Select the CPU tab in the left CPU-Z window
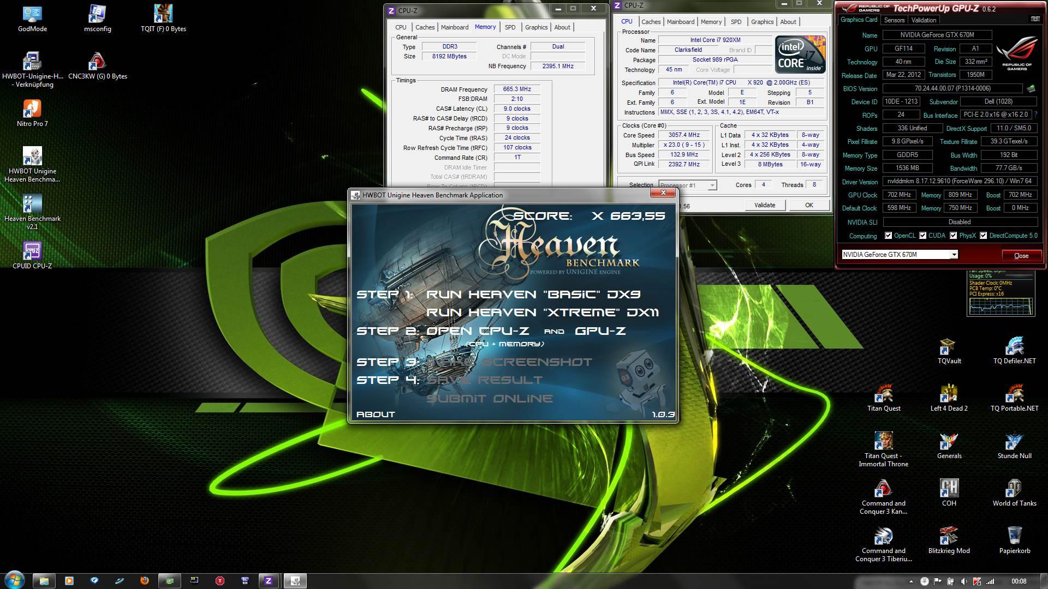 click(x=401, y=27)
